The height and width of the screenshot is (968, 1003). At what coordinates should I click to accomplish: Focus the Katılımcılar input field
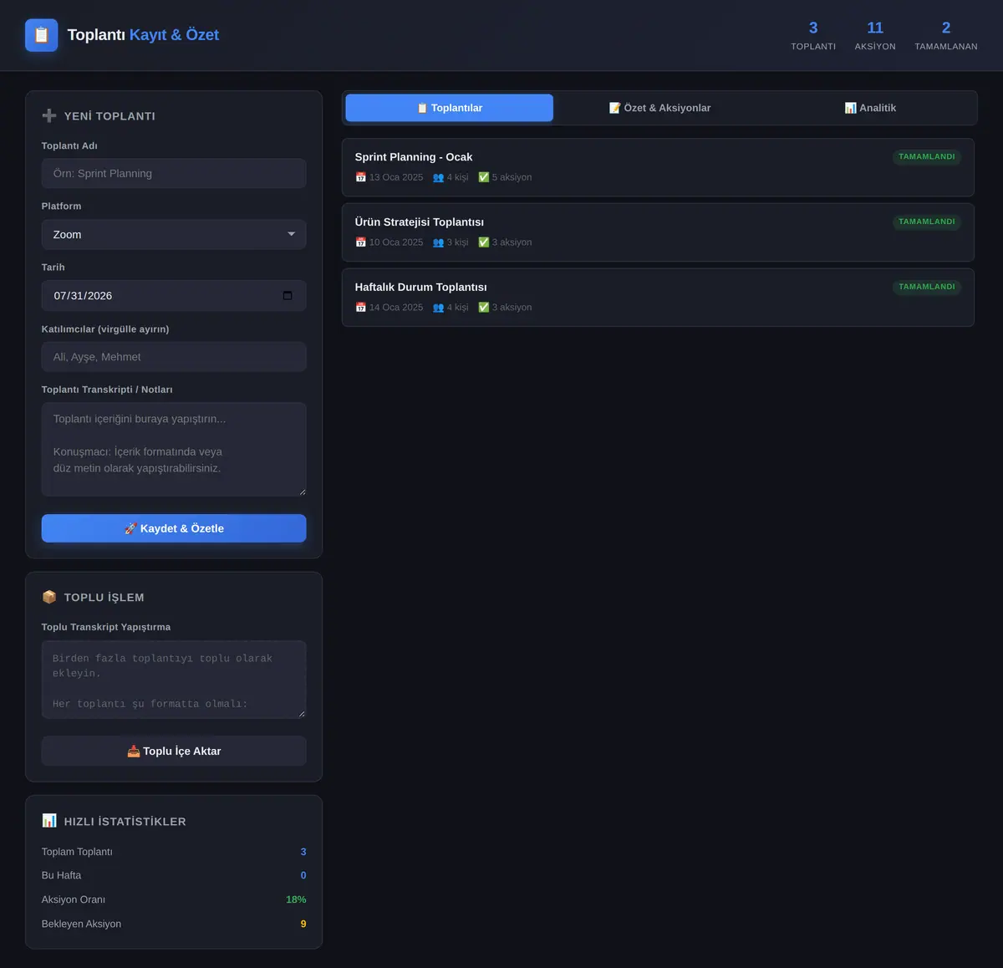pos(174,357)
